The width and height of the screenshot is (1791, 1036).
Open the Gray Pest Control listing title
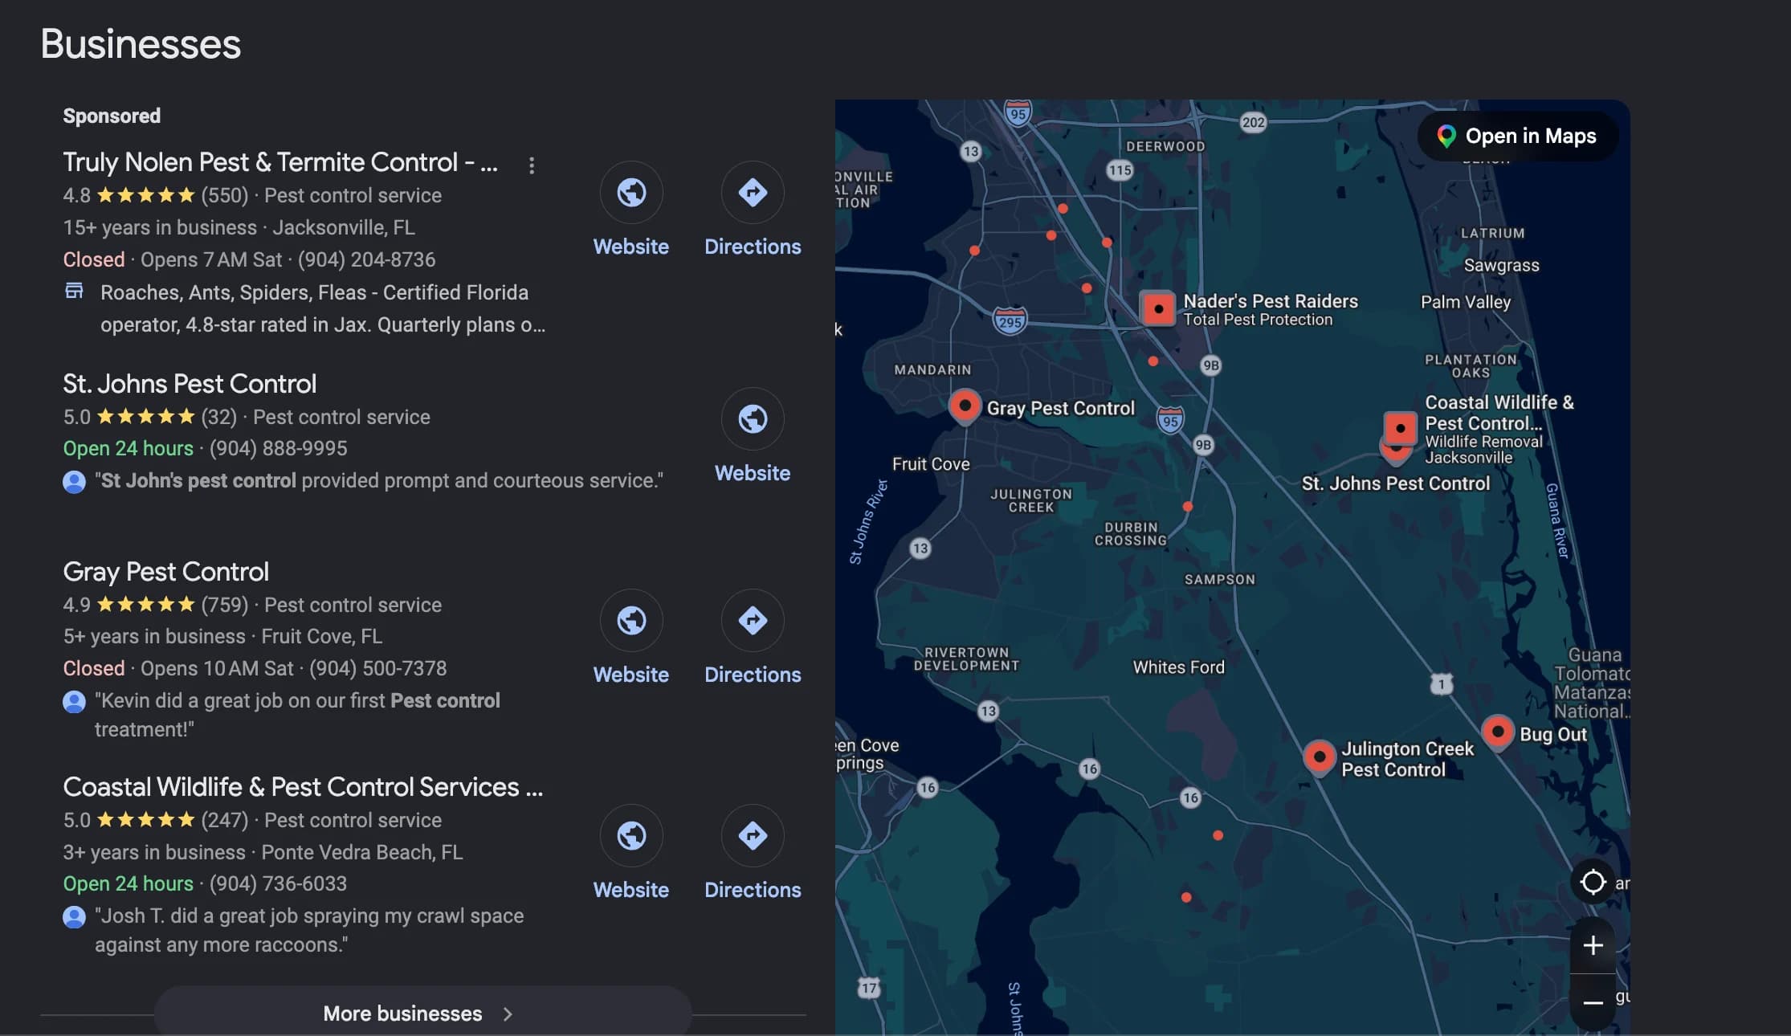coord(166,572)
